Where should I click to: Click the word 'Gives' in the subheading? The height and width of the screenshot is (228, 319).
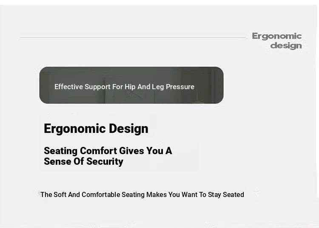[x=132, y=151]
